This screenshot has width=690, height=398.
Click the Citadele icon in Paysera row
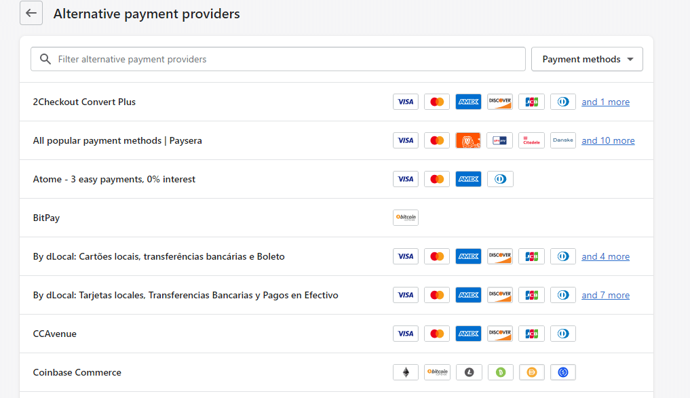531,140
